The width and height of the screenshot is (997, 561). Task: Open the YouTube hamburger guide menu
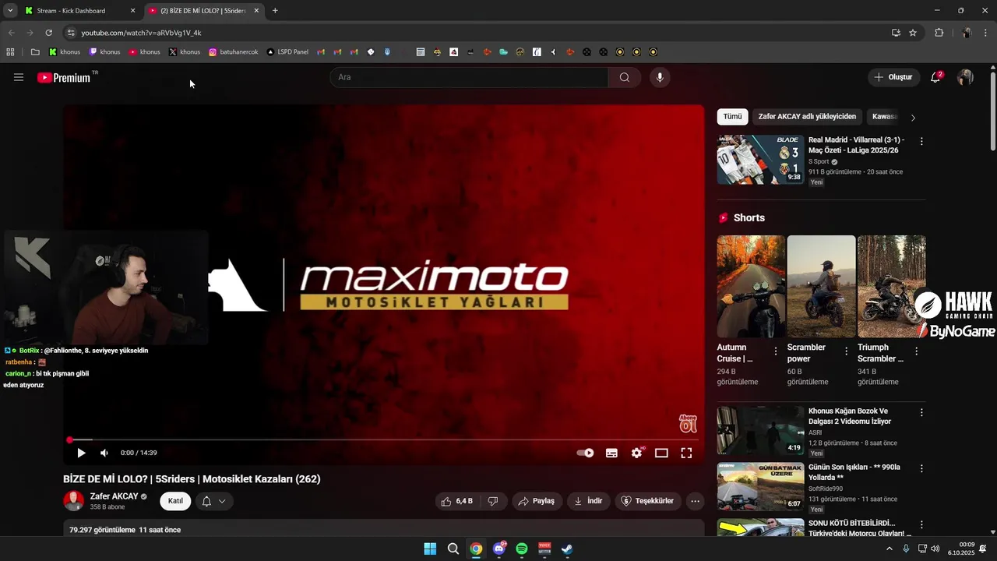tap(19, 77)
